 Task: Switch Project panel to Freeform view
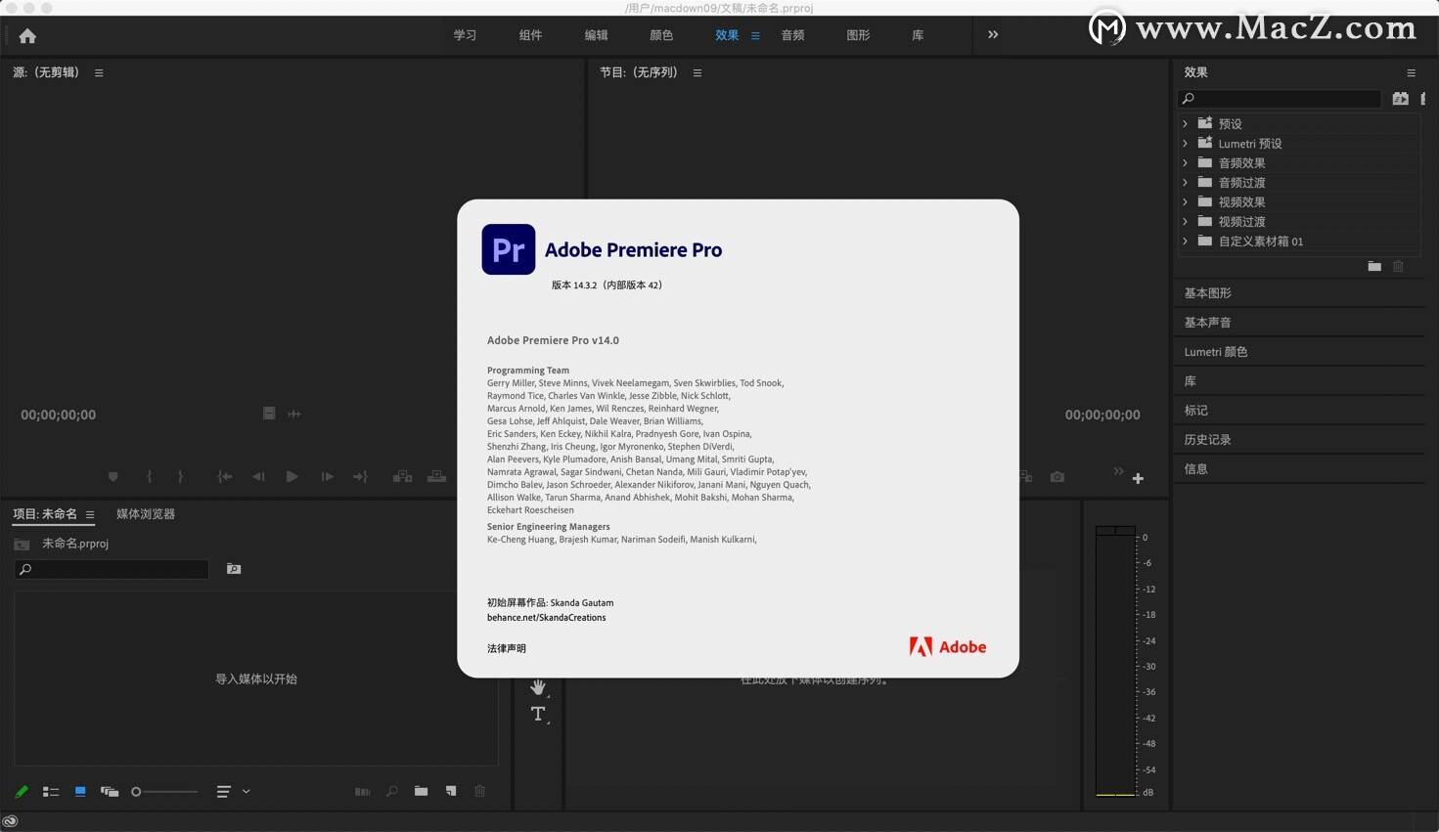coord(110,792)
